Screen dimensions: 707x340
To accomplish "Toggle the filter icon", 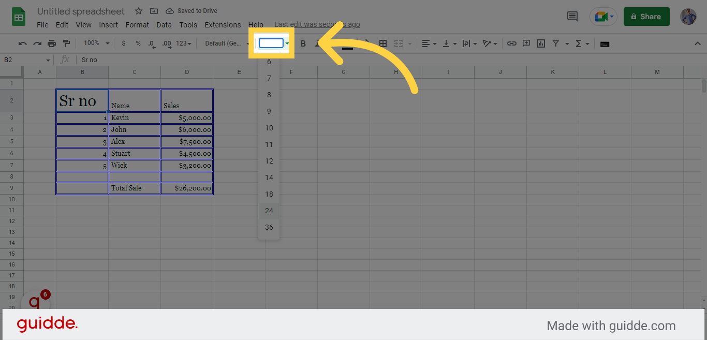I will tap(556, 43).
